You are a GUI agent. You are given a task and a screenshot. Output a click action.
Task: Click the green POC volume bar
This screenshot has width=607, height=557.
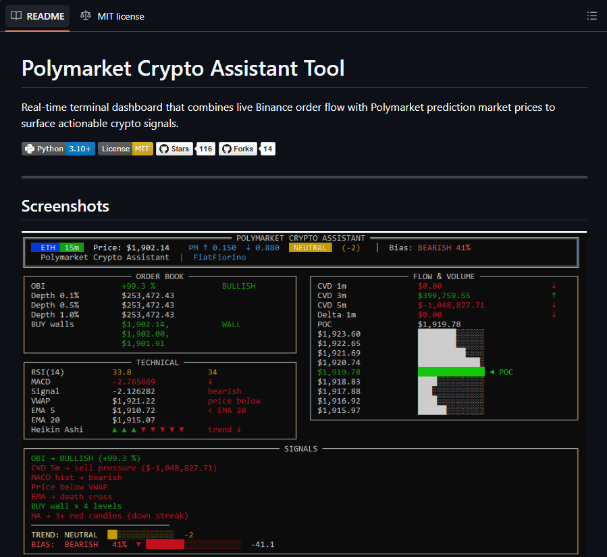pyautogui.click(x=451, y=372)
